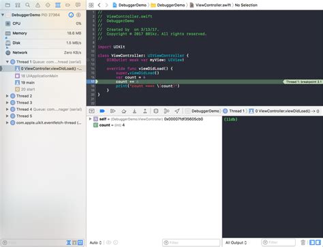Open Debug View Hierarchy
Screen dimensions: 323x247
click(156, 111)
